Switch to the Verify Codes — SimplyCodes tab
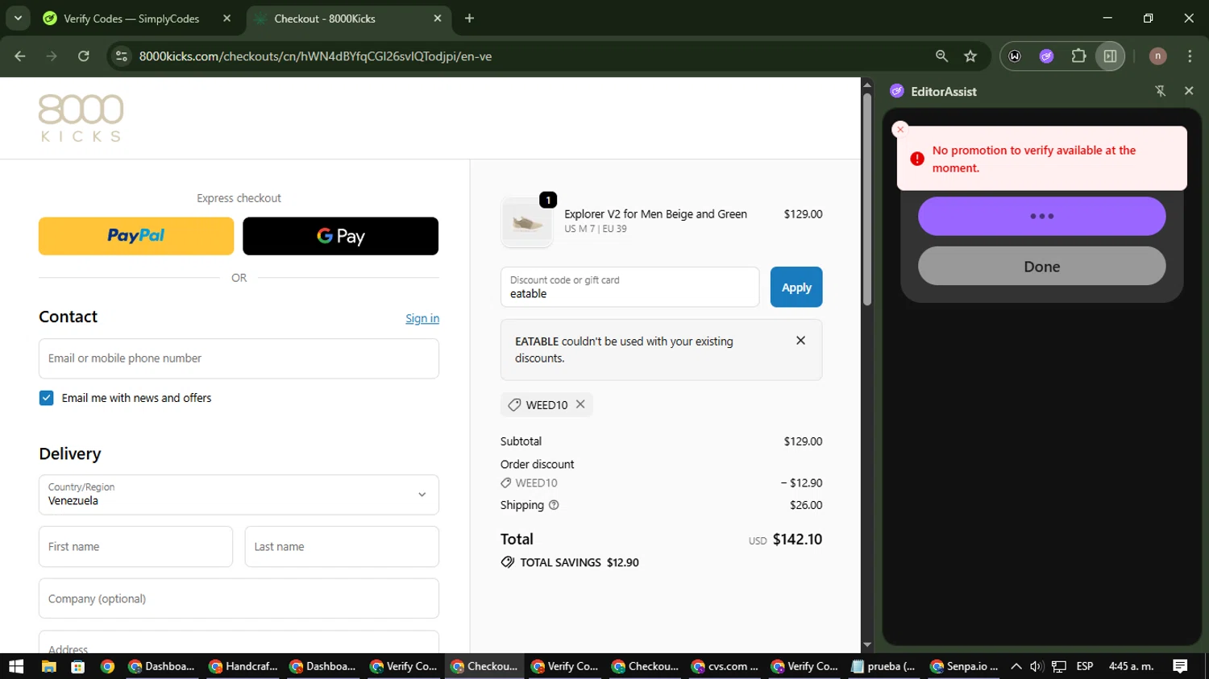Image resolution: width=1209 pixels, height=679 pixels. (x=133, y=18)
